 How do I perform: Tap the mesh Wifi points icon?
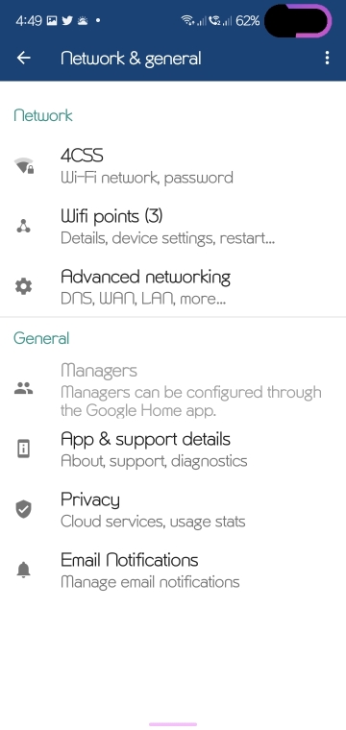point(23,227)
